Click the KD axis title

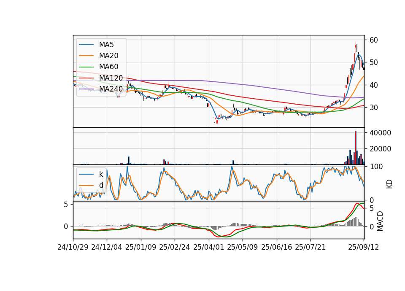(389, 184)
